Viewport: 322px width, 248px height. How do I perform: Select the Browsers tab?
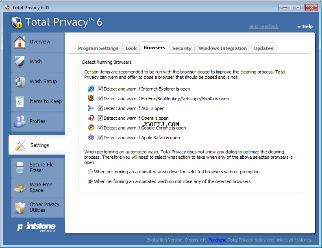[154, 47]
